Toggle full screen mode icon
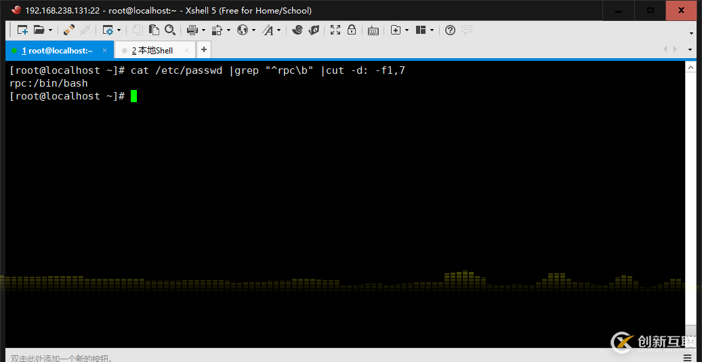 [x=335, y=30]
